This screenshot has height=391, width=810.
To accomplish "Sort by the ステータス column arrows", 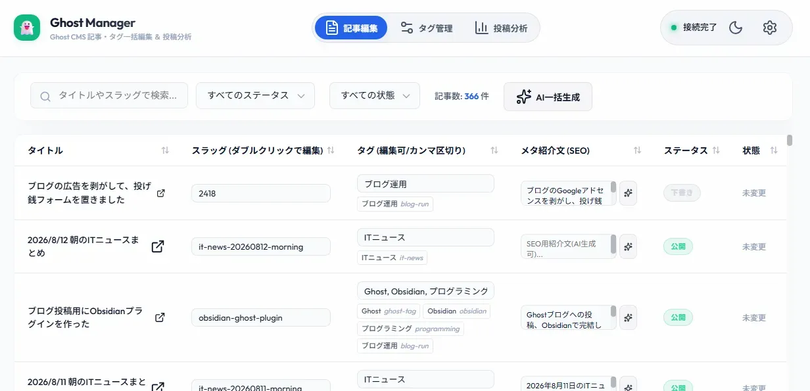I will [716, 150].
